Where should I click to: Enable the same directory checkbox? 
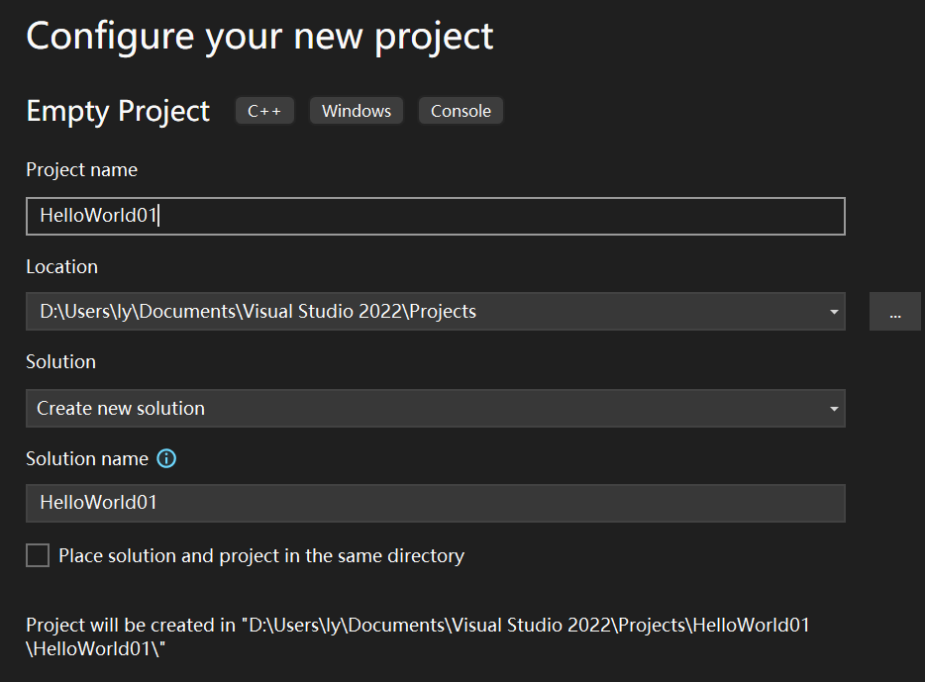coord(38,555)
